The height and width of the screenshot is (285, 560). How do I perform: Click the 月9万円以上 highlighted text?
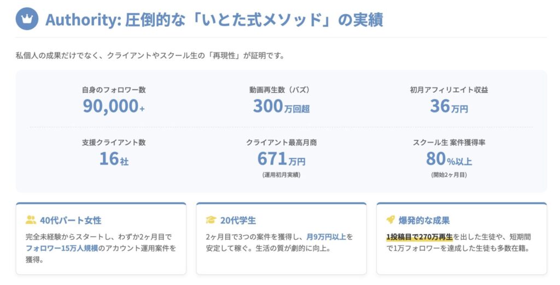click(x=325, y=237)
